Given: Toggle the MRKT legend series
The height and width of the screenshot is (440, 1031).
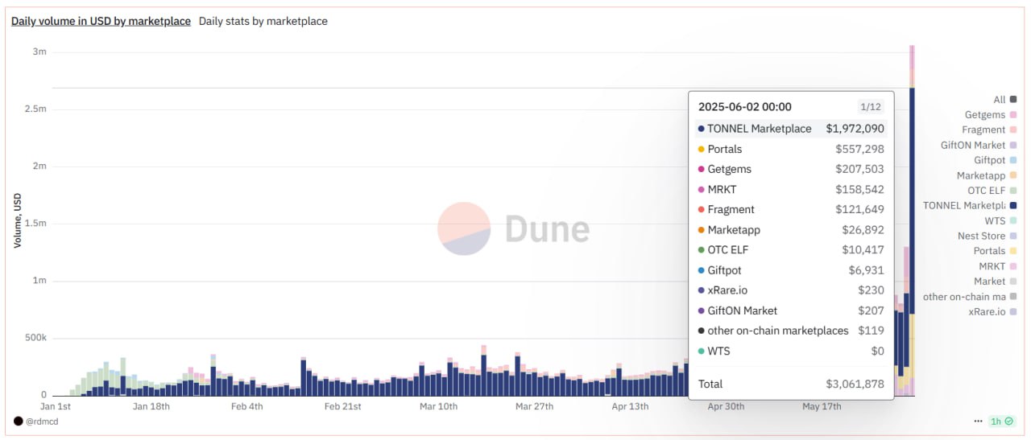Looking at the screenshot, I should [998, 266].
